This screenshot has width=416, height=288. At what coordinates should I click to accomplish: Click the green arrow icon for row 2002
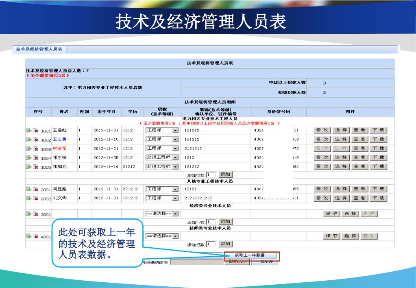(x=29, y=198)
